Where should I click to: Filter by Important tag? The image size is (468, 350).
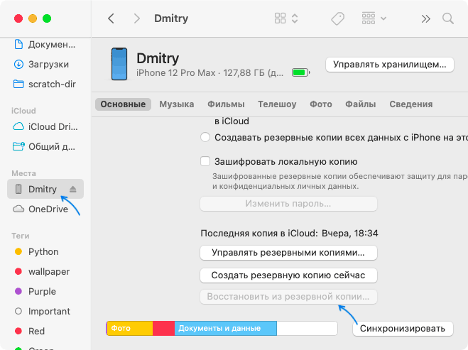42,311
